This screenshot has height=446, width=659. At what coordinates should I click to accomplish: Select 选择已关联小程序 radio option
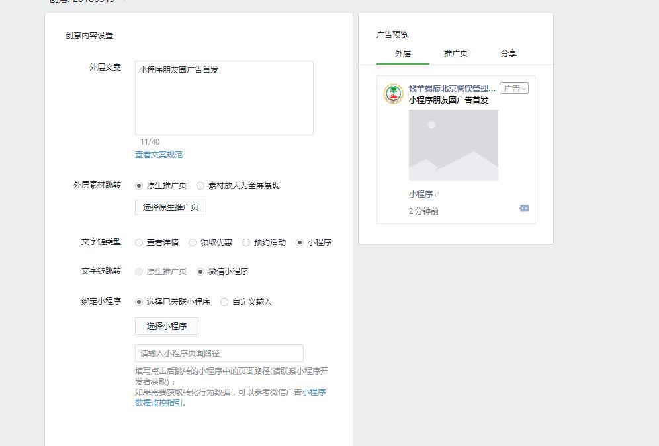pyautogui.click(x=139, y=302)
